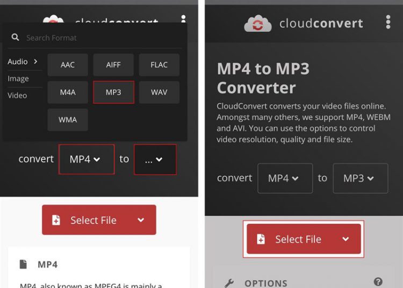Click the document icon beside MP4 heading

pyautogui.click(x=24, y=264)
